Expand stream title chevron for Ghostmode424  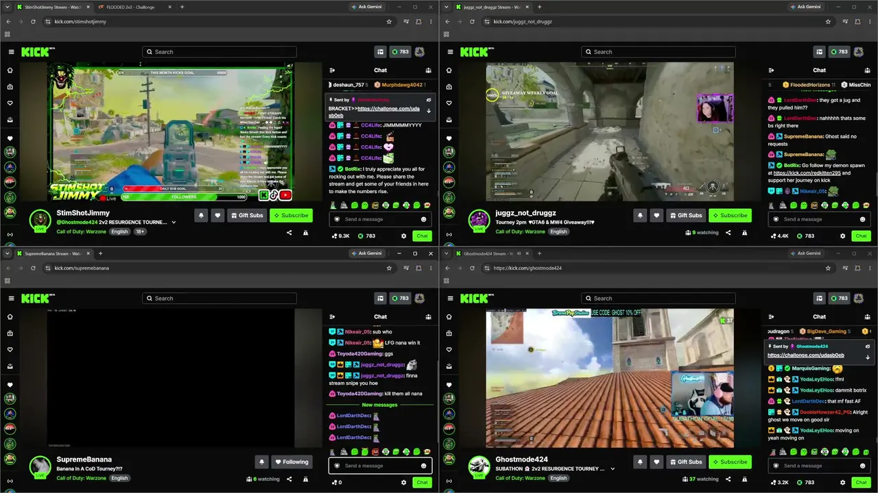(x=613, y=469)
